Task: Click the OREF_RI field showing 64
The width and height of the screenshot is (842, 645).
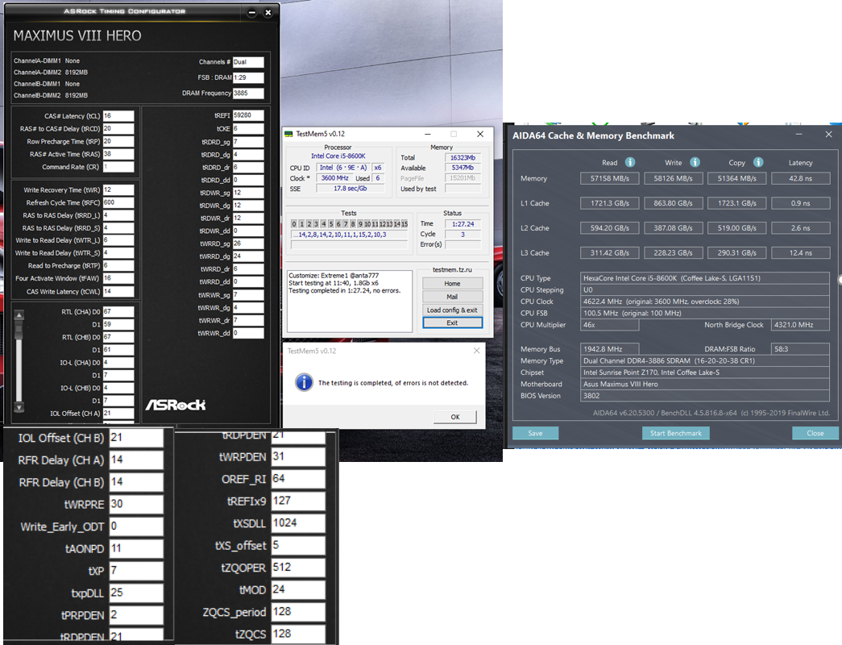Action: pyautogui.click(x=298, y=479)
